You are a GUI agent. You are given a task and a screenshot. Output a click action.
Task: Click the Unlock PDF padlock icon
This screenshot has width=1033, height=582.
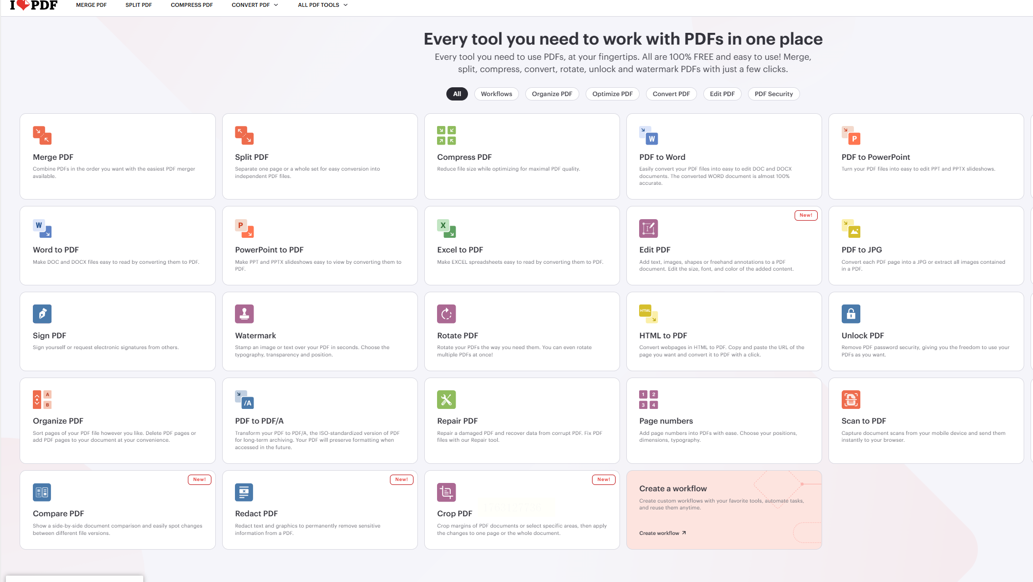pos(851,314)
